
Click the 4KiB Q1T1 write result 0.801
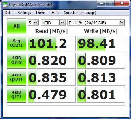pos(101,95)
